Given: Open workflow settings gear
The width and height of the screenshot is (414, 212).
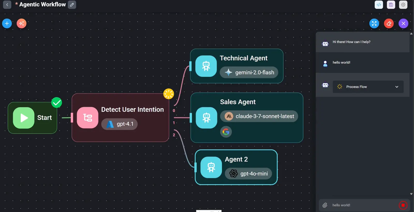Looking at the screenshot, I should [x=403, y=5].
